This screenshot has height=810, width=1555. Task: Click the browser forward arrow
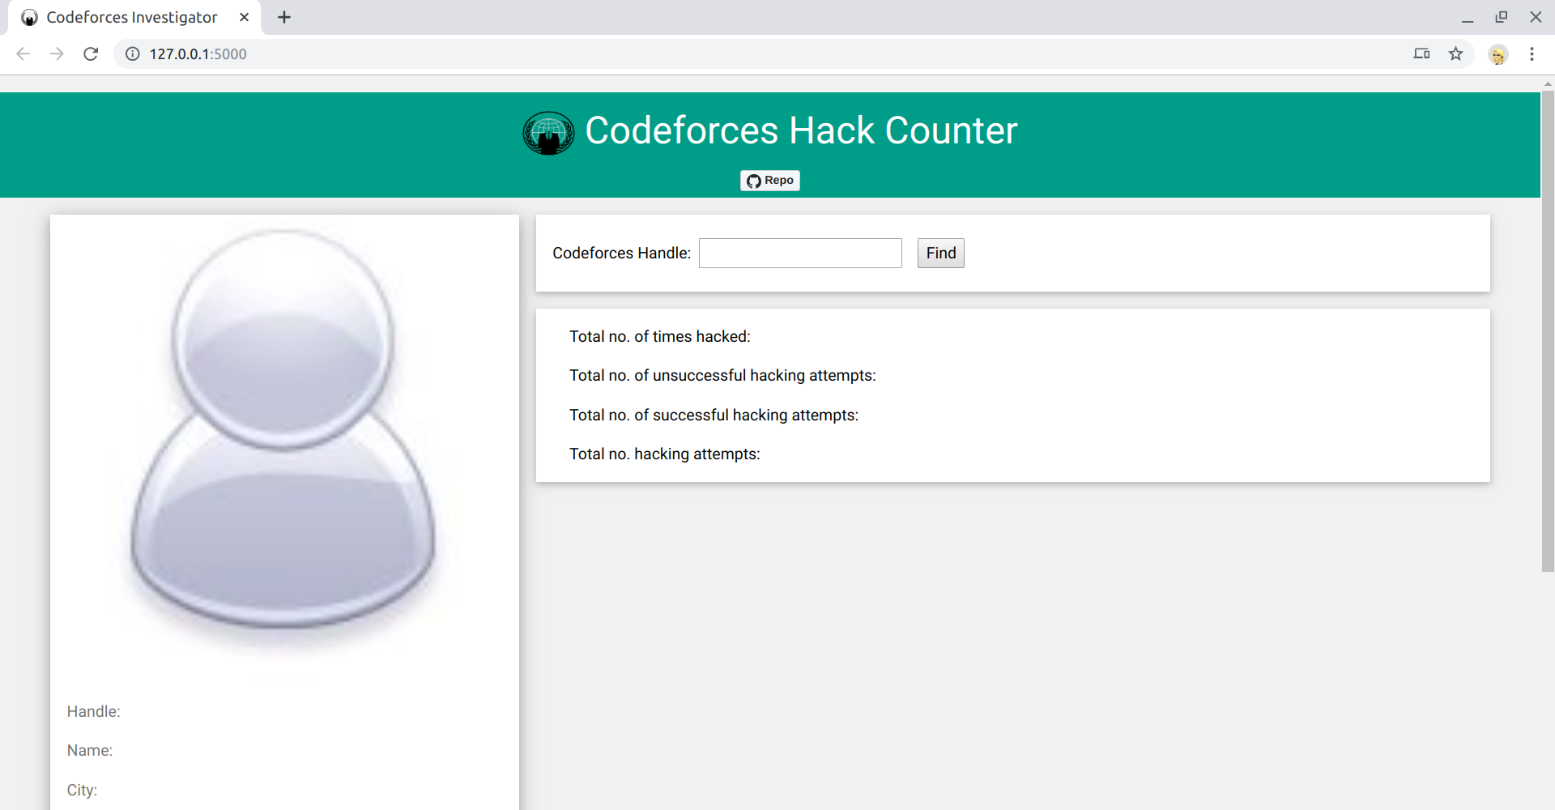pos(57,53)
